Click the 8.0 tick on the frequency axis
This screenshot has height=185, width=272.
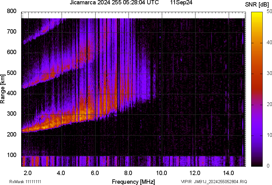[128, 173]
